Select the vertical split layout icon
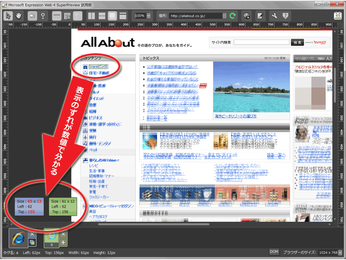346x260 pixels. 91,15
